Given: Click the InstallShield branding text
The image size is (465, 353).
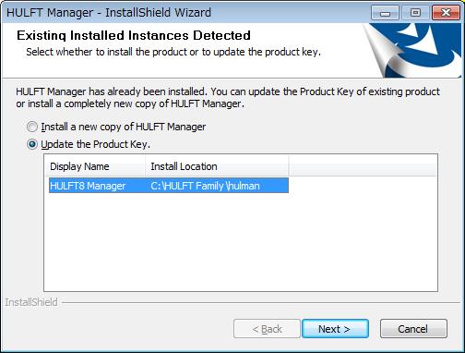Looking at the screenshot, I should 31,302.
